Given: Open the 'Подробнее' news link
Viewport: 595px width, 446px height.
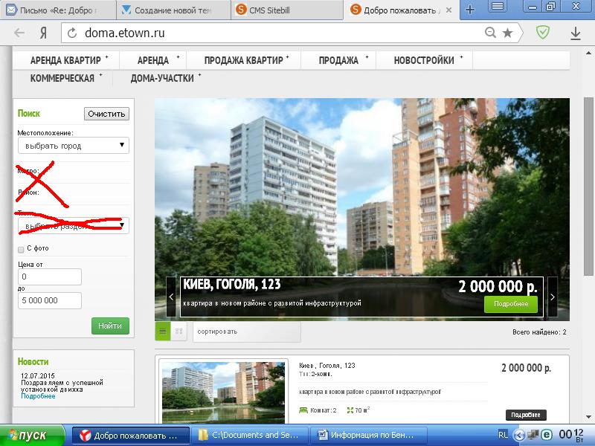Looking at the screenshot, I should [x=38, y=396].
